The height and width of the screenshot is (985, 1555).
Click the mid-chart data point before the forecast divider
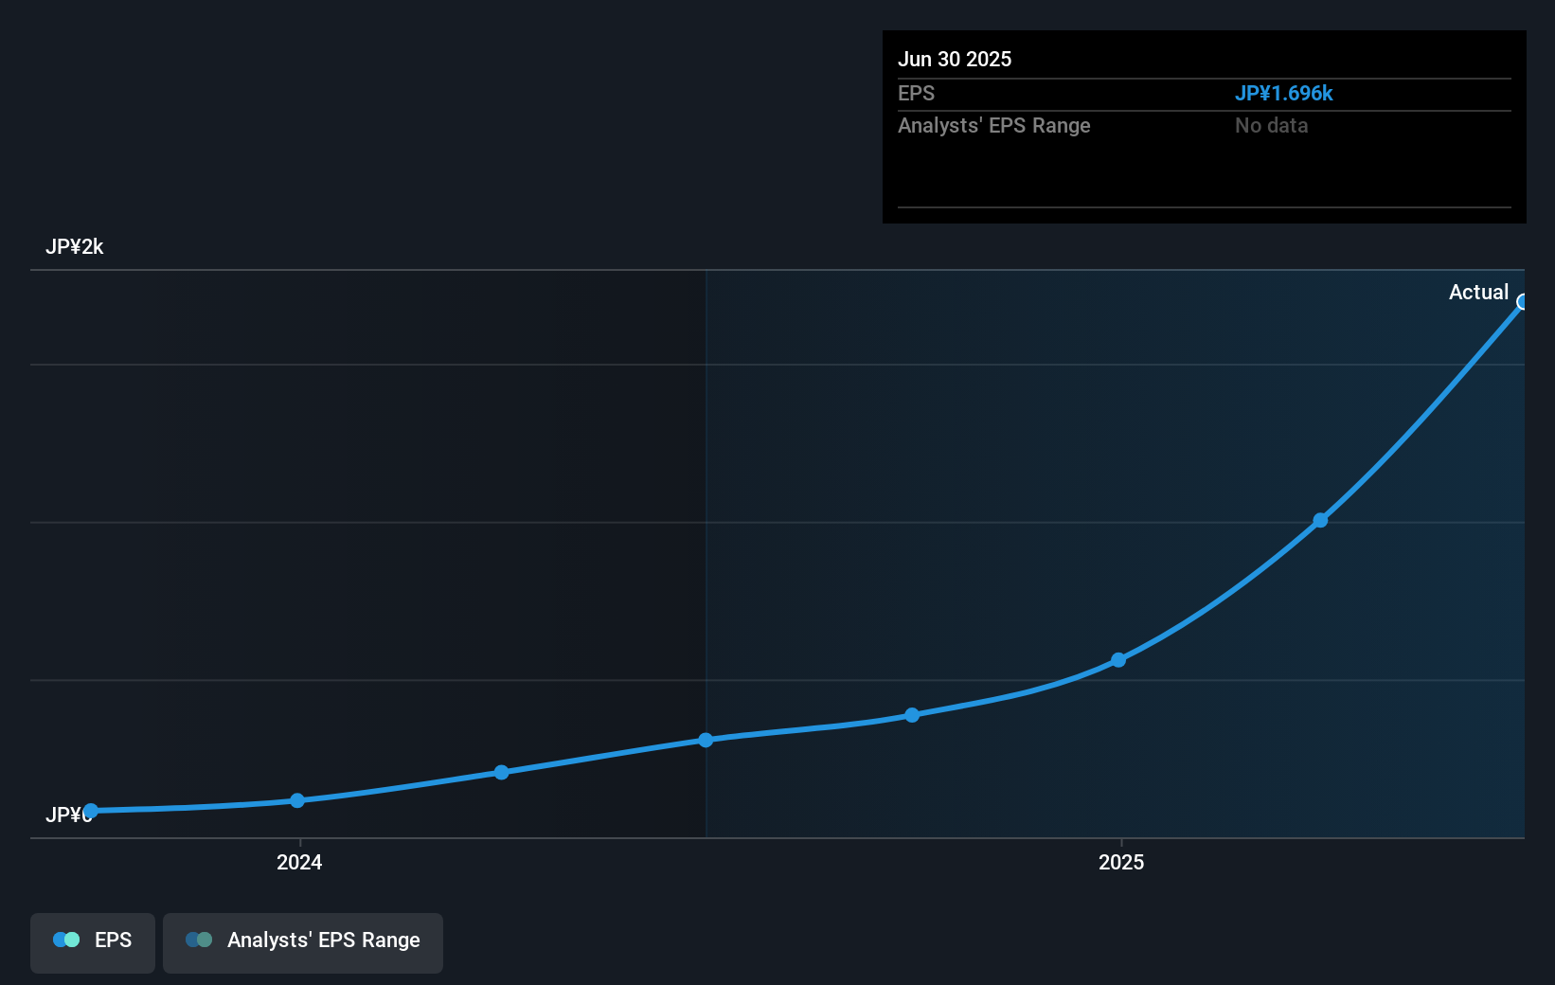706,740
